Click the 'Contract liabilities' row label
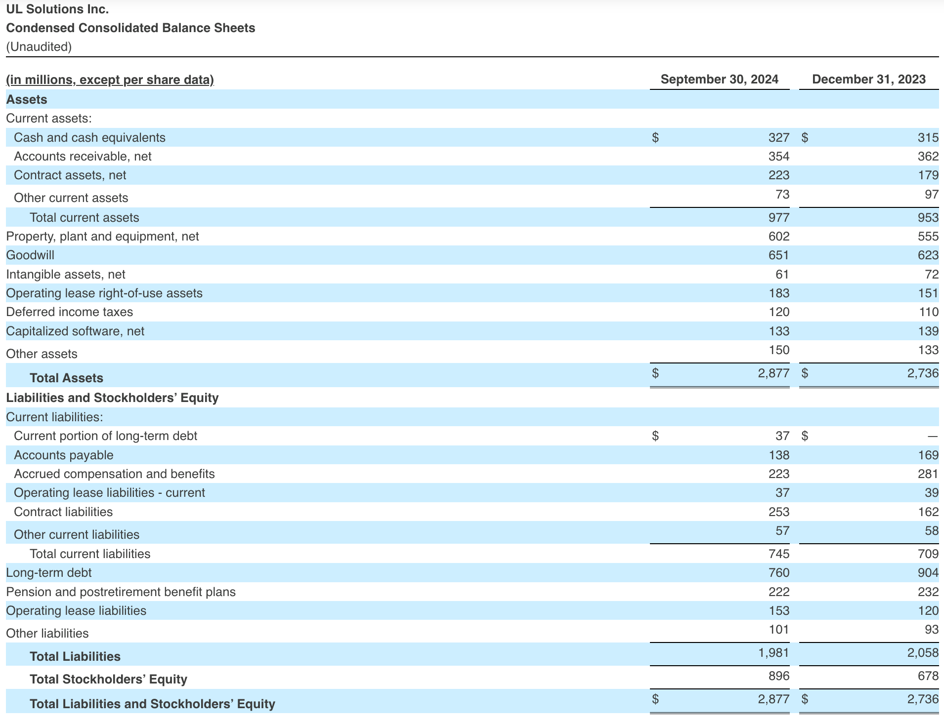 pyautogui.click(x=63, y=512)
